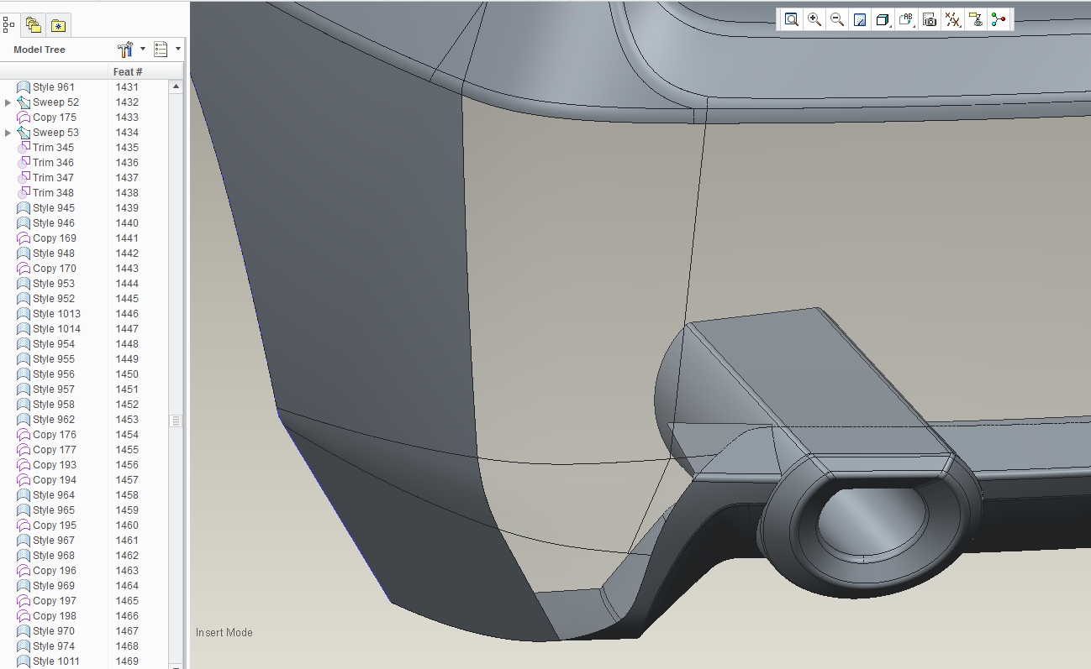Click the View Manager camera icon
This screenshot has height=669, width=1091.
click(x=930, y=19)
